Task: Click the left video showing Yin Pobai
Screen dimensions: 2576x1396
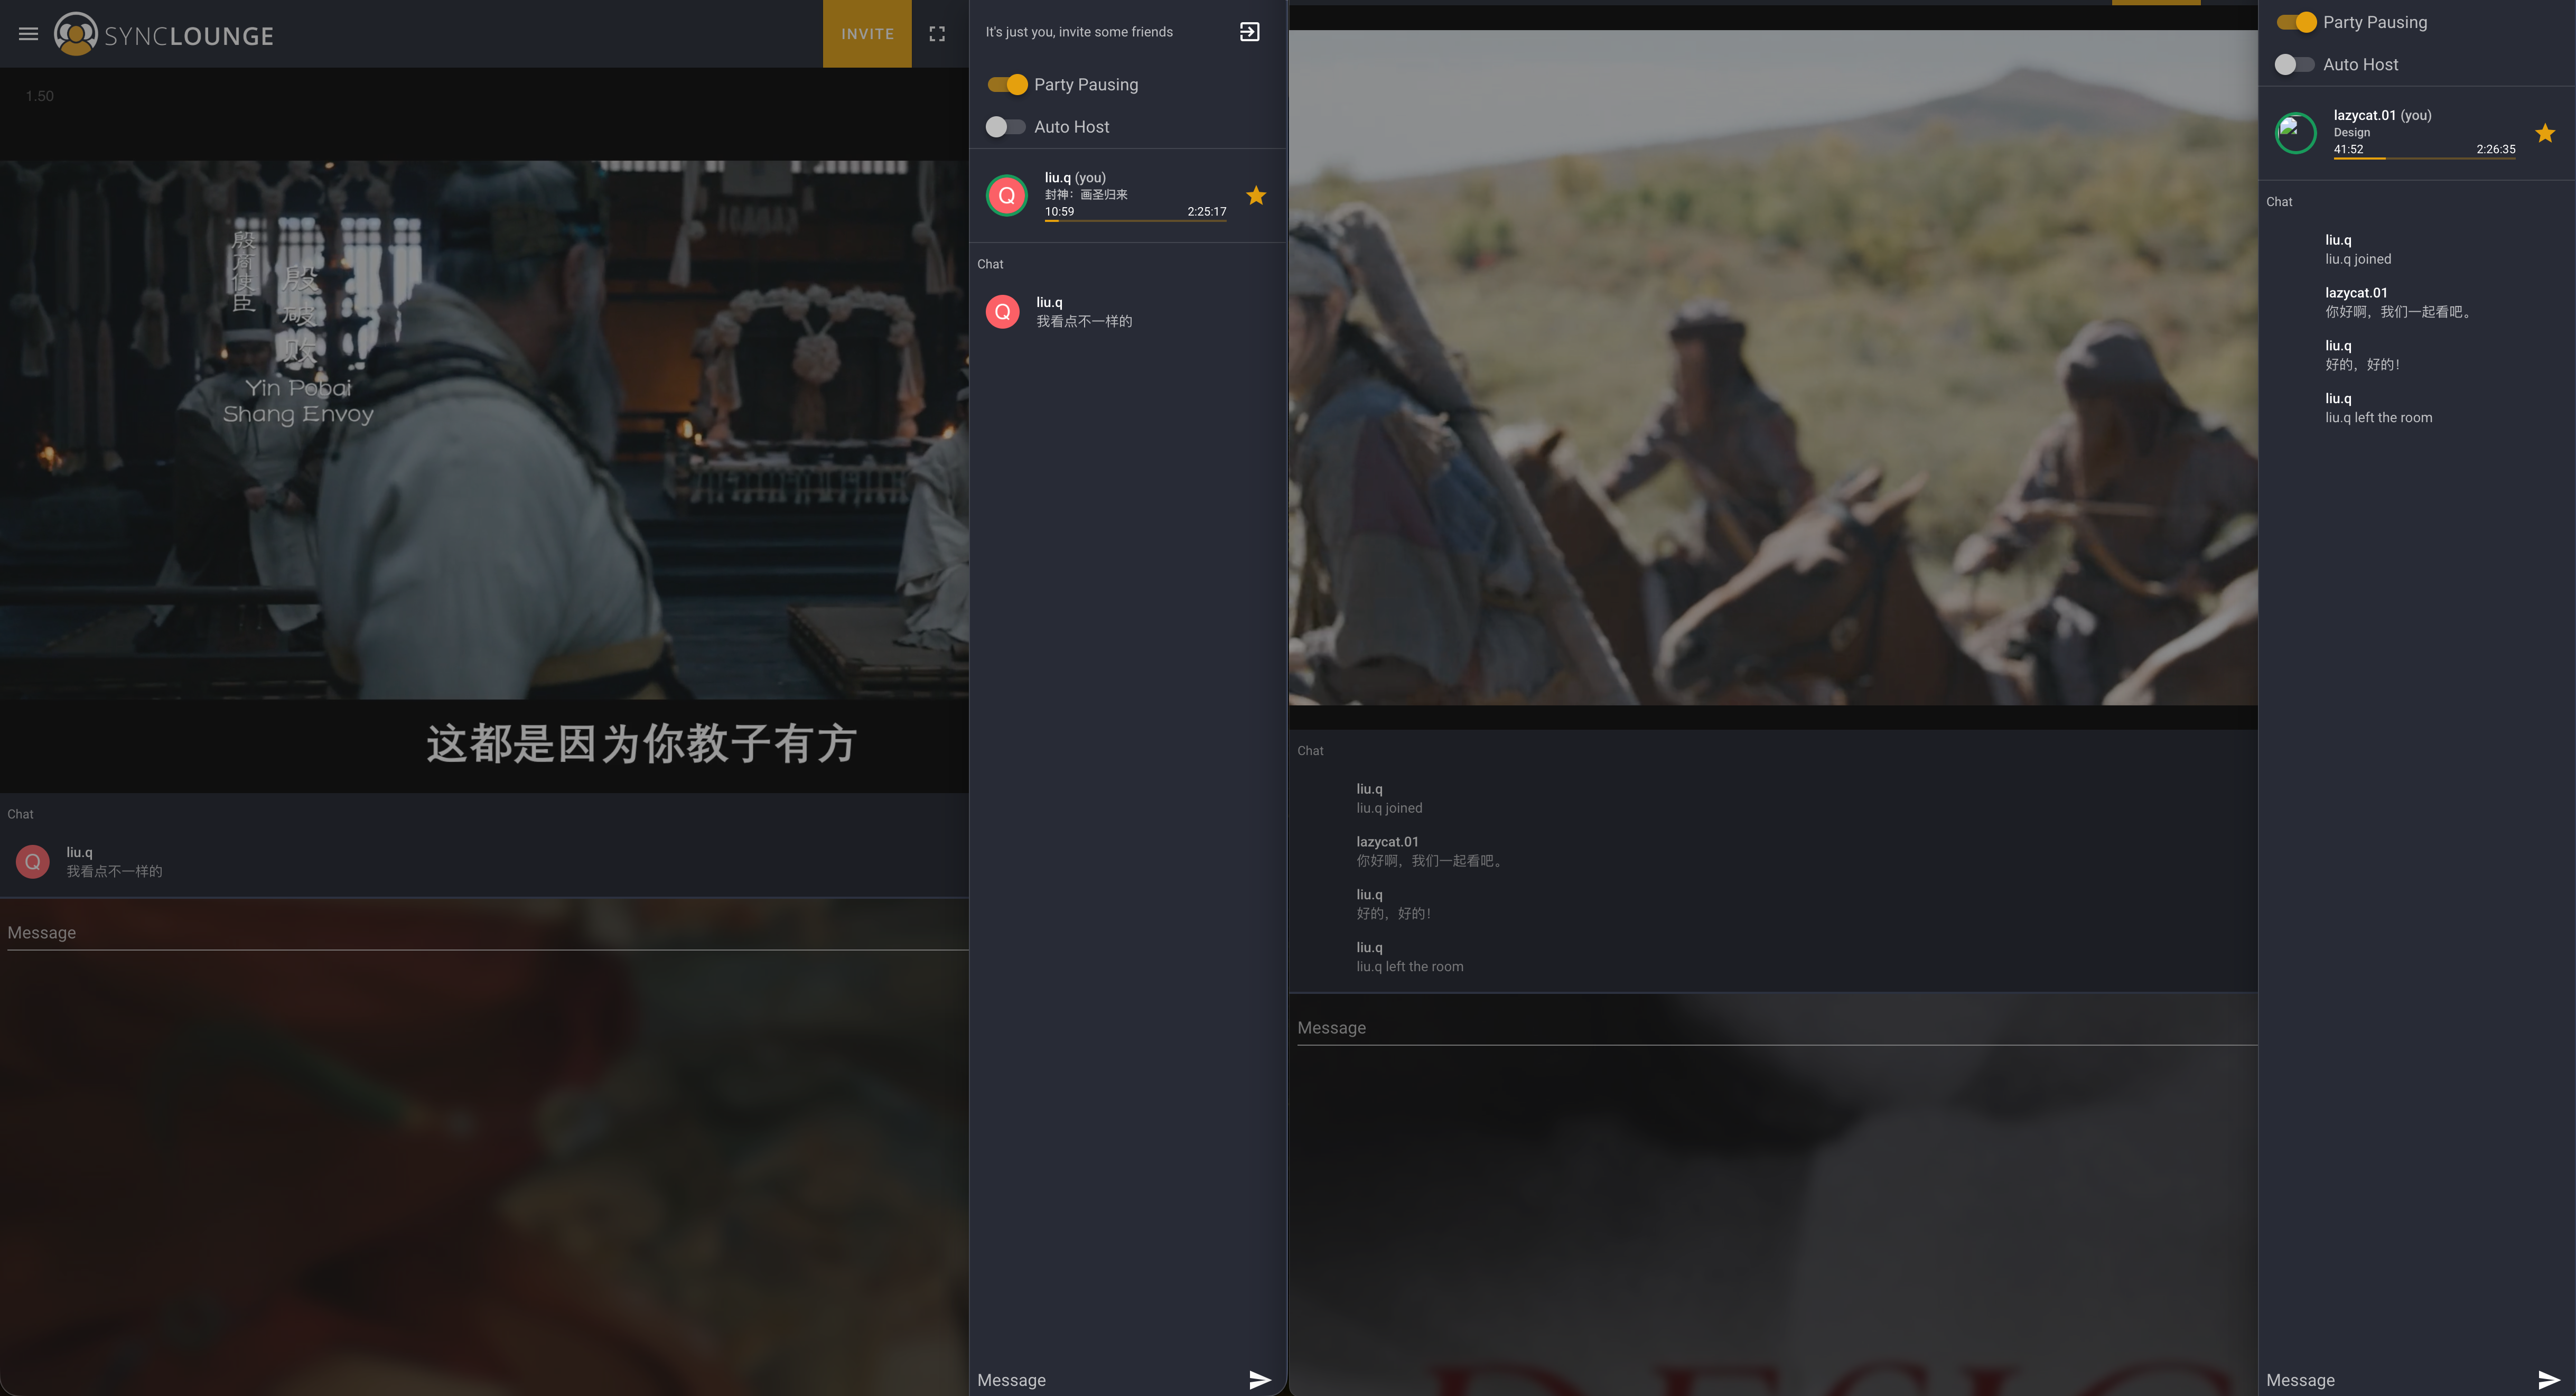Action: click(484, 430)
